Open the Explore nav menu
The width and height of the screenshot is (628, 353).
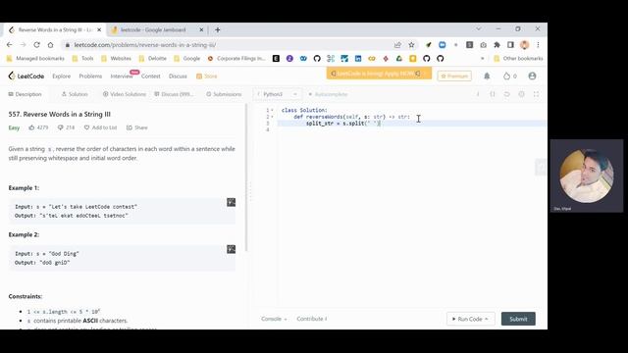[61, 76]
